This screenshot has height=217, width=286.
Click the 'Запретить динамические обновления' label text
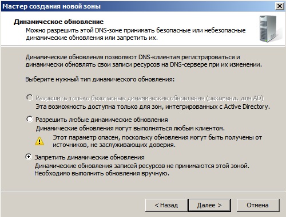[89, 157]
